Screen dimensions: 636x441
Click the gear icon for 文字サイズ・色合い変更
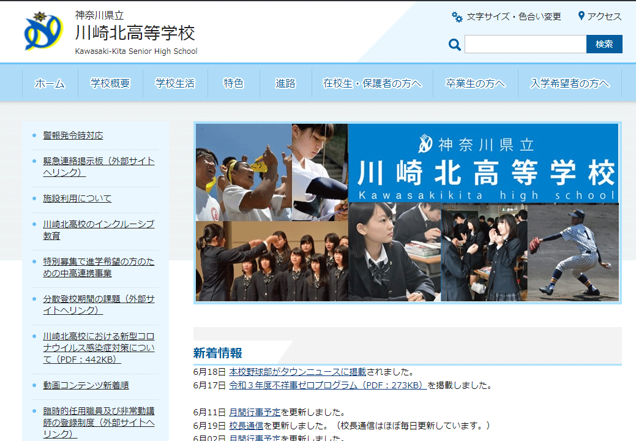click(x=457, y=17)
